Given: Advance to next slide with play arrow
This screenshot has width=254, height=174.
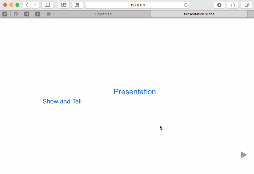Looking at the screenshot, I should [x=244, y=155].
